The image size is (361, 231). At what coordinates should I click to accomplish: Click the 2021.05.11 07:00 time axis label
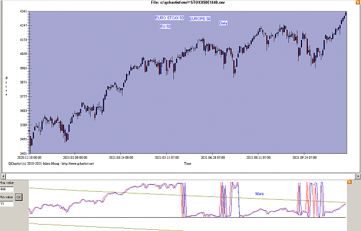coord(167,158)
